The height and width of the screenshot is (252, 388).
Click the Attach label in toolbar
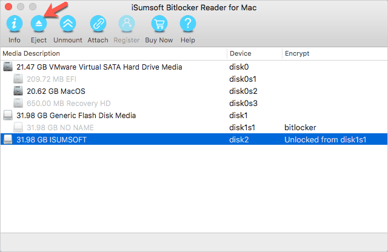98,40
